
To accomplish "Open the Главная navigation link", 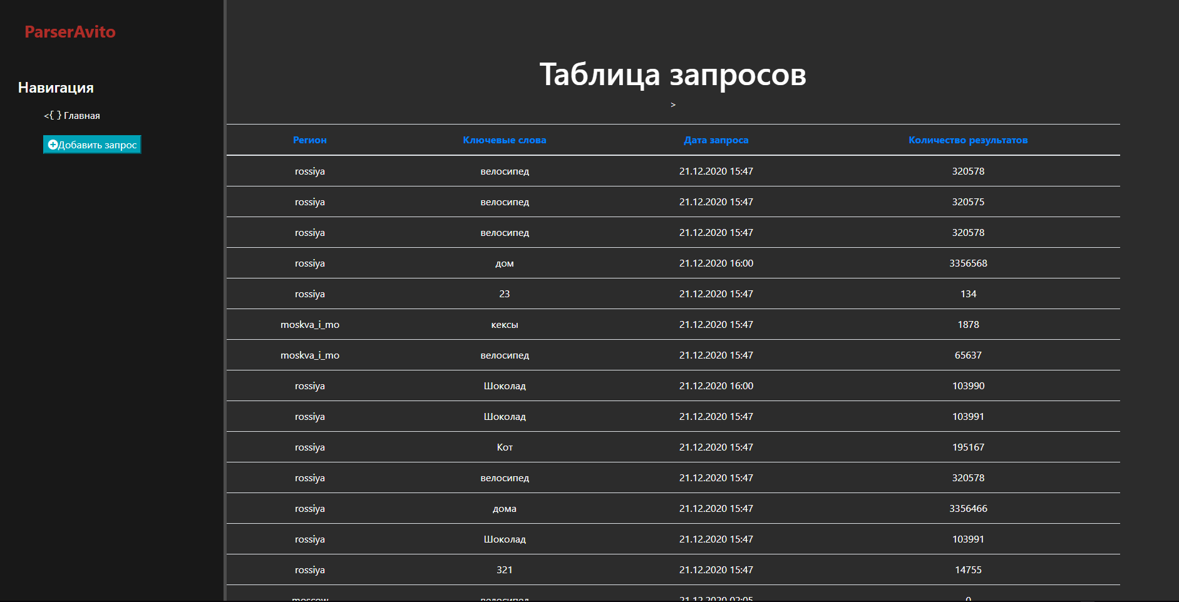I will click(81, 115).
